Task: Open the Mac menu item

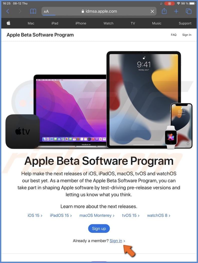Action: [31, 23]
